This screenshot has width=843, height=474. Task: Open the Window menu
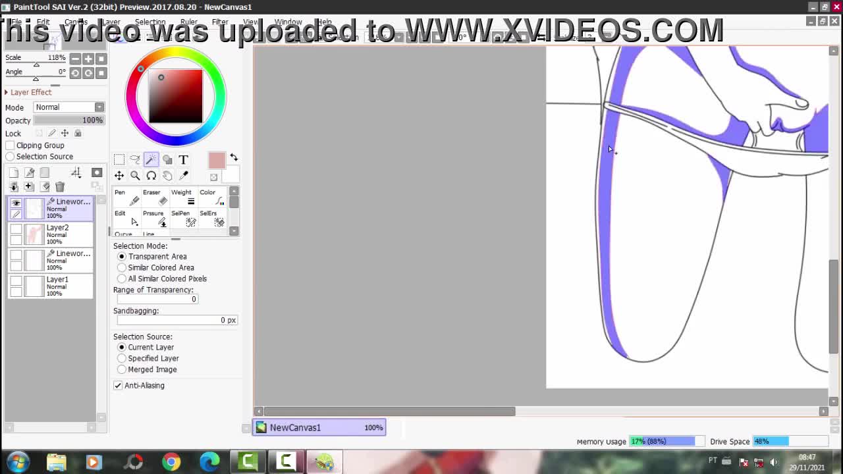[288, 22]
